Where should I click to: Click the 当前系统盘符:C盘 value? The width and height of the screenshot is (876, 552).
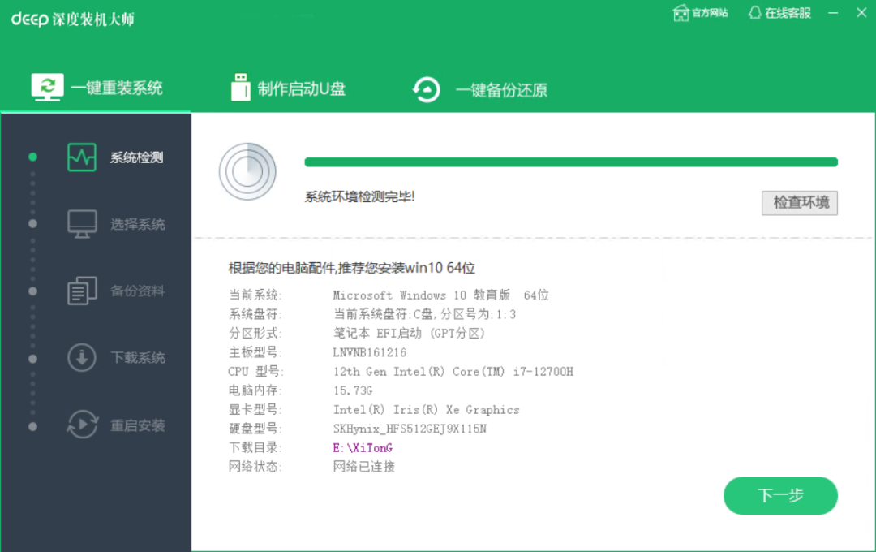point(424,314)
